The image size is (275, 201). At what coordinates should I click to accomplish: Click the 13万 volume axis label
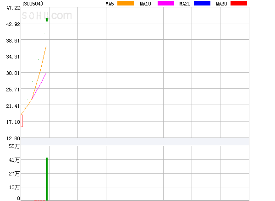14,187
